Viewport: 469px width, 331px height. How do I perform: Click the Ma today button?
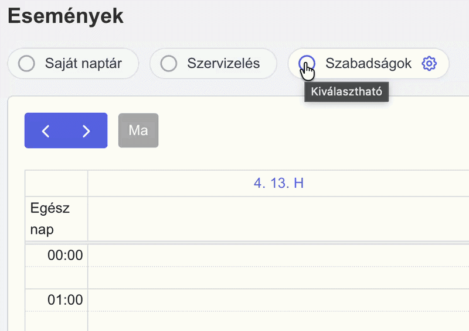point(138,130)
